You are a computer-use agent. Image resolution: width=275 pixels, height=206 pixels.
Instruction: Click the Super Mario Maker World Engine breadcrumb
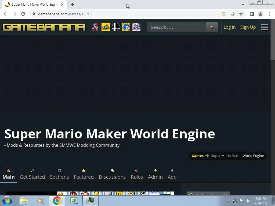[x=237, y=156]
